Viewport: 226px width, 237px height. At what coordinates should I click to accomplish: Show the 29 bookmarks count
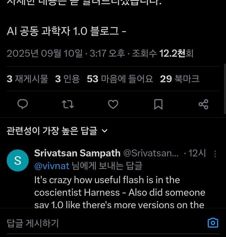[179, 79]
